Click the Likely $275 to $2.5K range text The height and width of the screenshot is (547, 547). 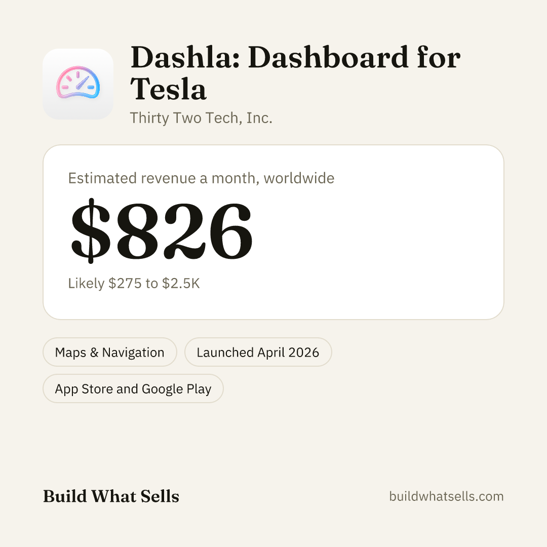tap(134, 283)
